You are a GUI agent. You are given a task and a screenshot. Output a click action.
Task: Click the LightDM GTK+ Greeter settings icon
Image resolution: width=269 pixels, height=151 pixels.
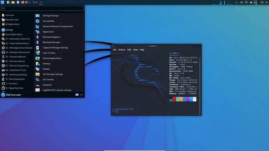pos(37,90)
